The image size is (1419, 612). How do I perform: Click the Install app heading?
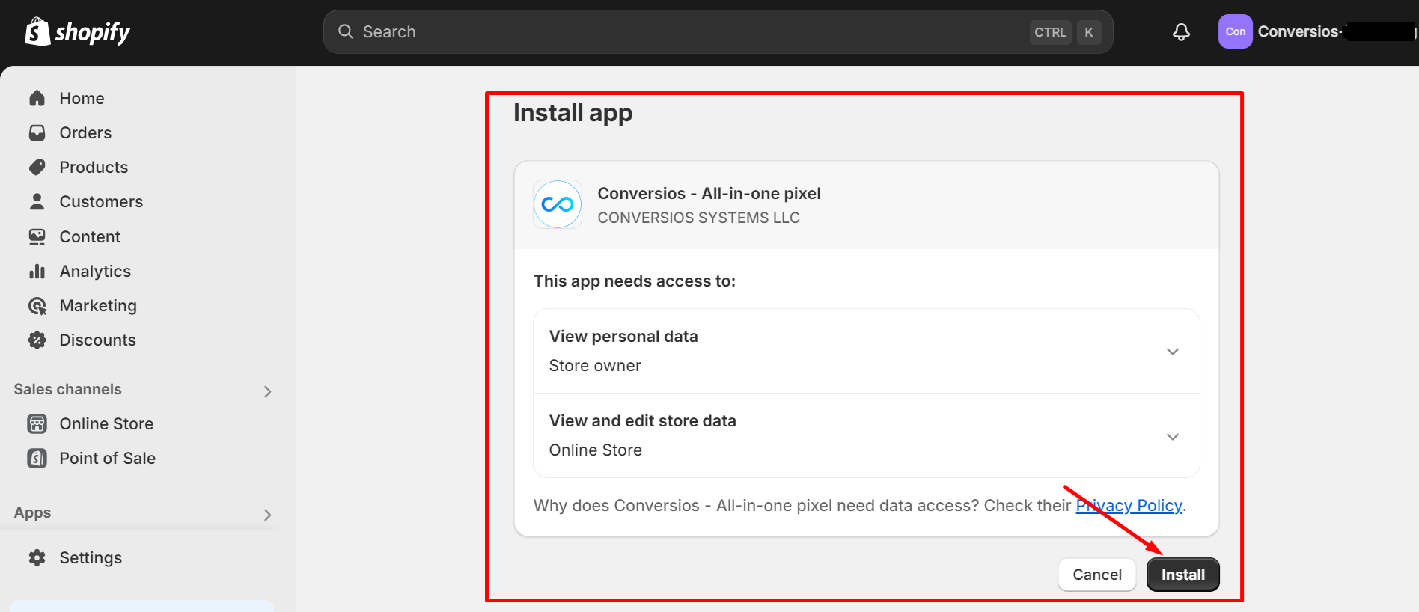tap(573, 113)
